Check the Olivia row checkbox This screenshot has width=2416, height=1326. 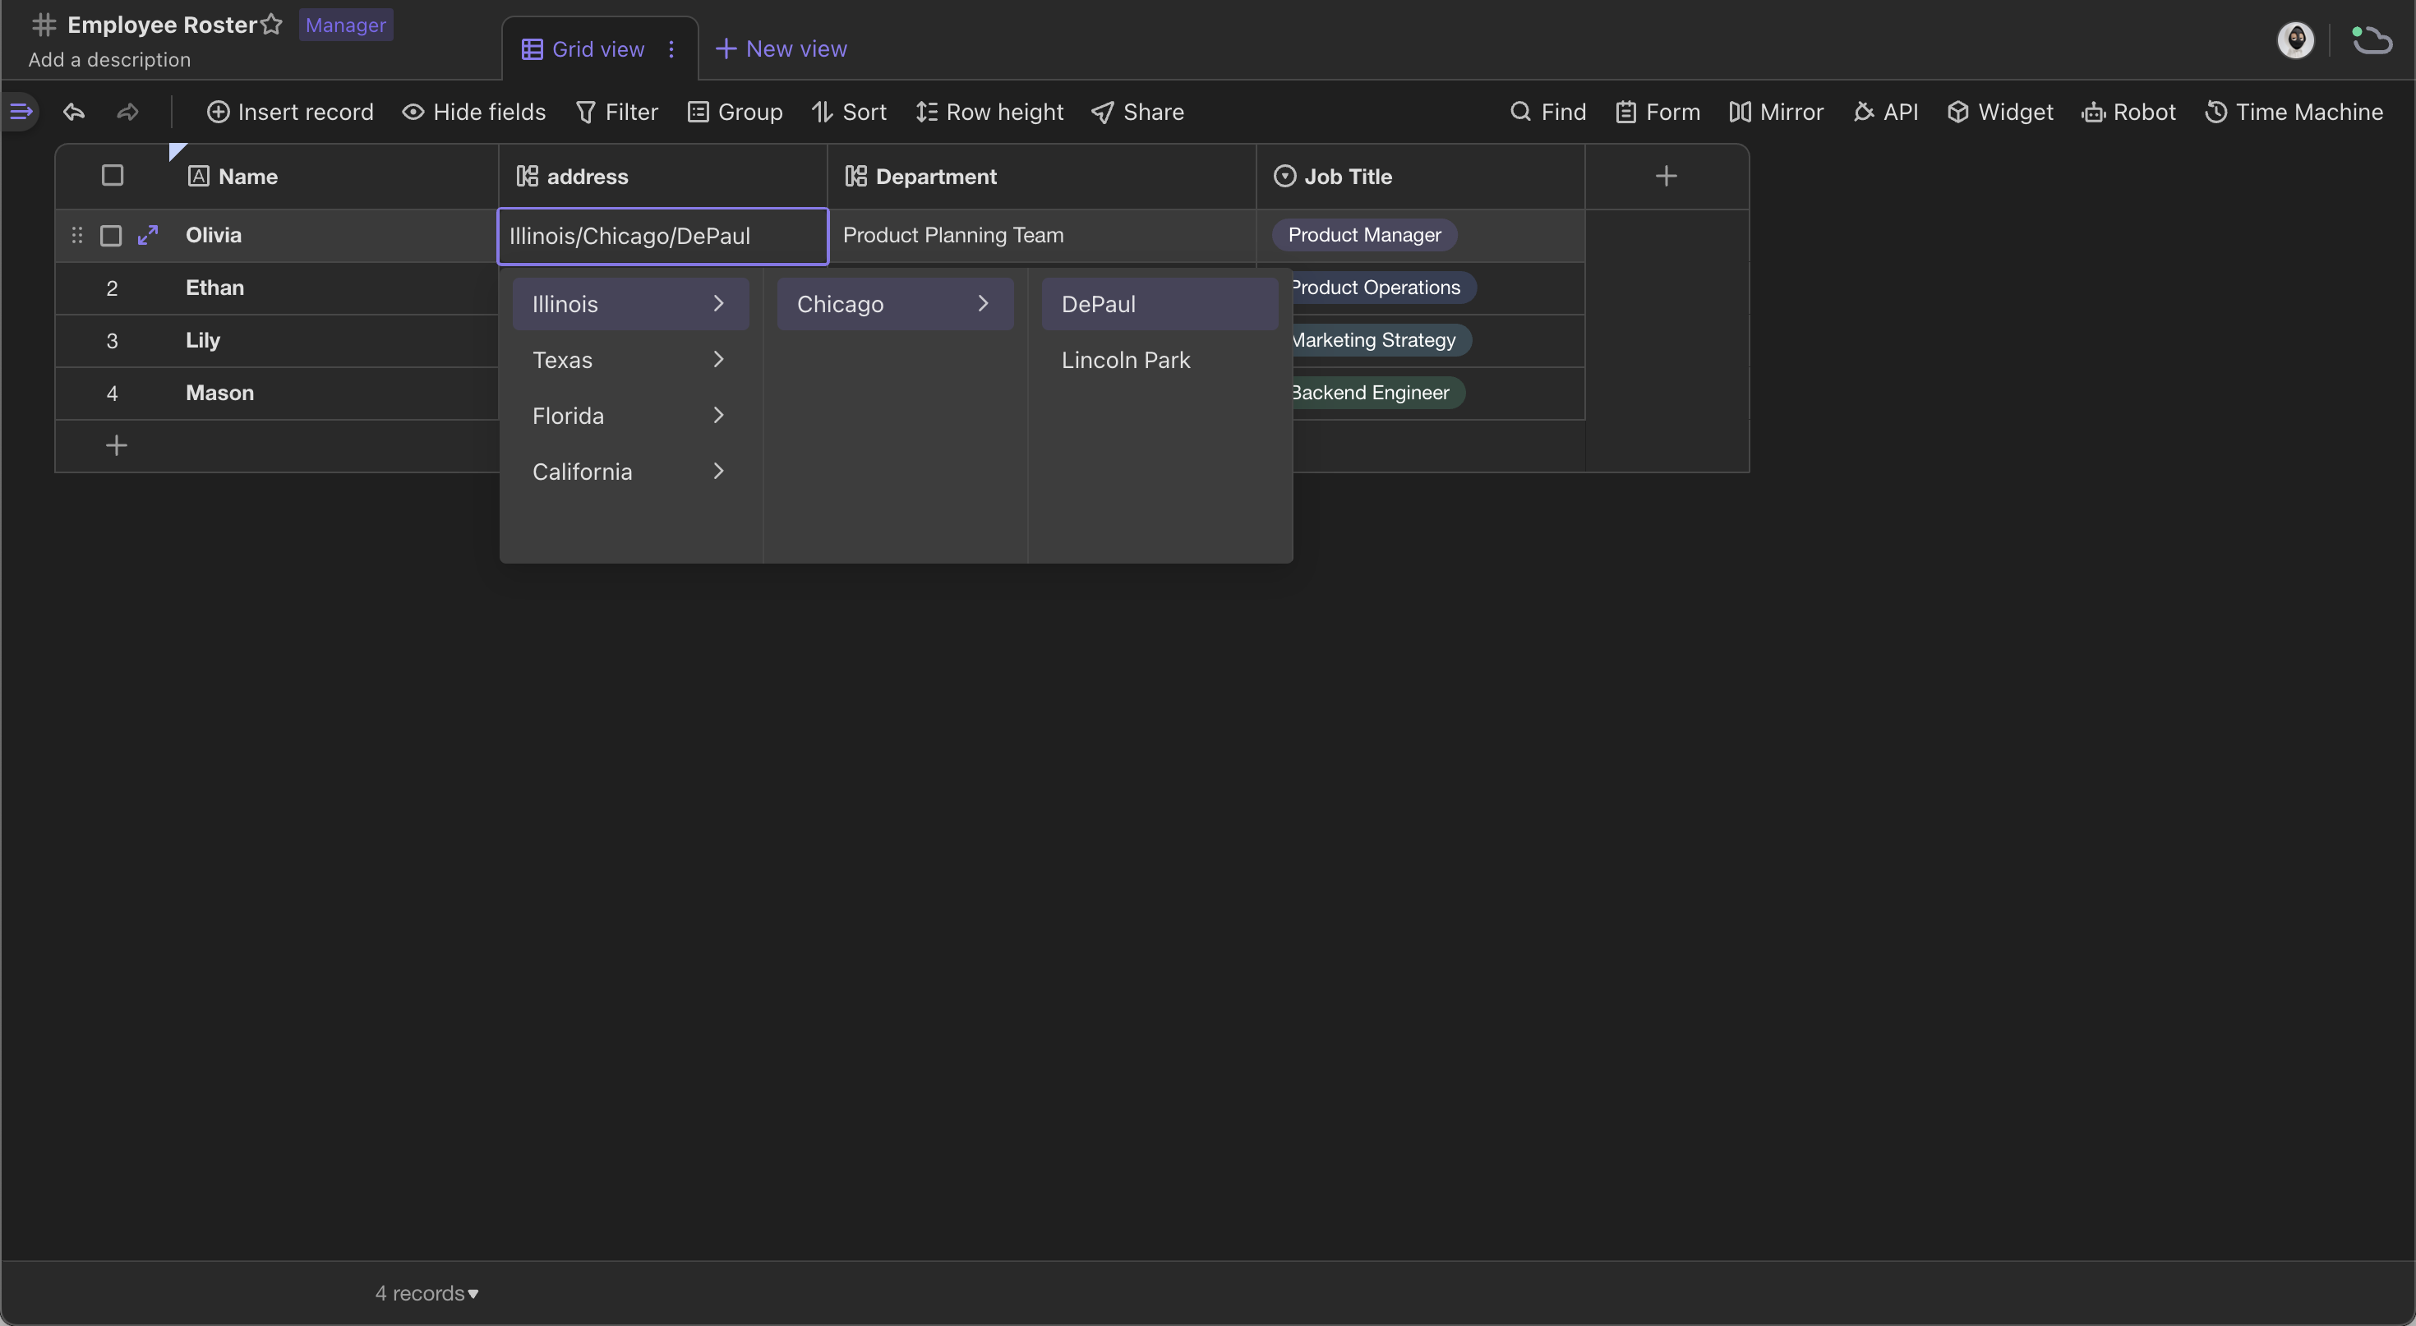pos(111,236)
